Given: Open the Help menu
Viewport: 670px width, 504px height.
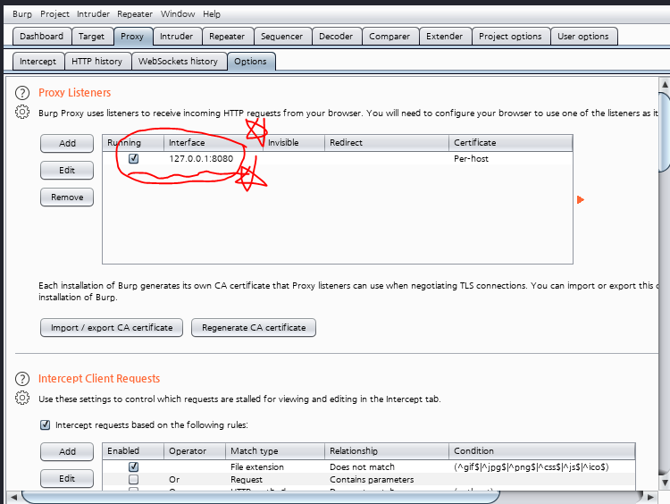Looking at the screenshot, I should (212, 14).
